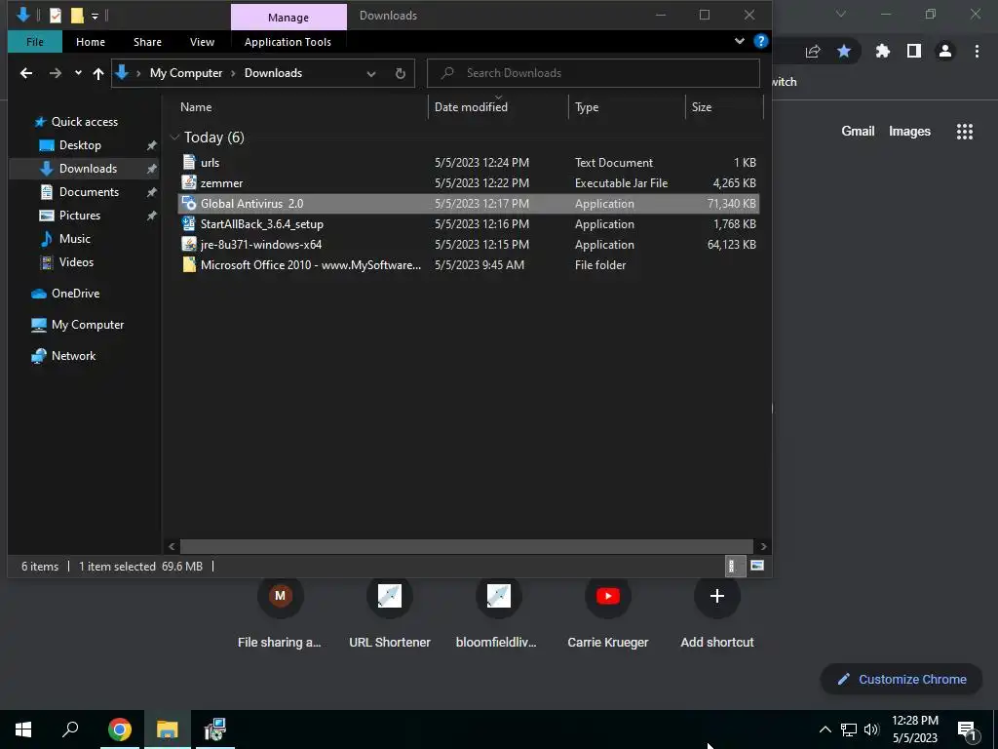Viewport: 998px width, 749px height.
Task: Click the Forward arrow in File Explorer
Action: (x=56, y=73)
